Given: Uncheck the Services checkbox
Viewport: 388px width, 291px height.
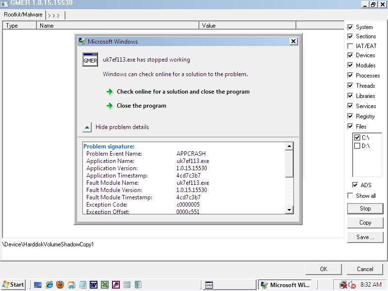Looking at the screenshot, I should tap(350, 106).
